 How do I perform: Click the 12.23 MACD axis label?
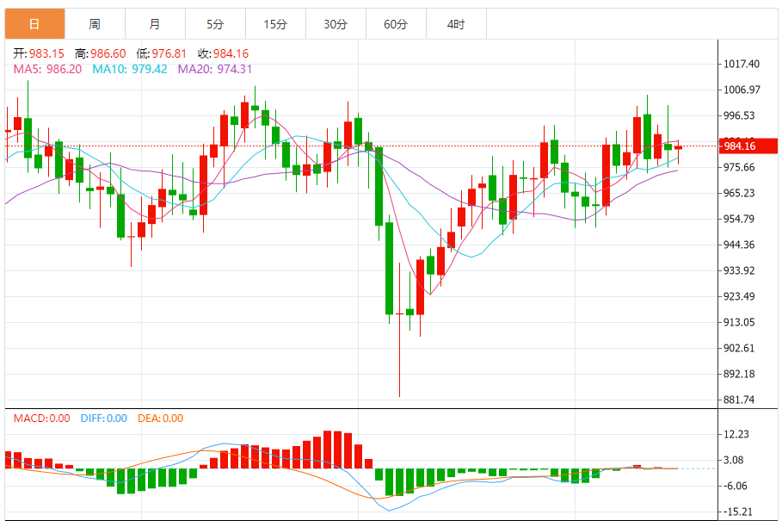point(736,434)
